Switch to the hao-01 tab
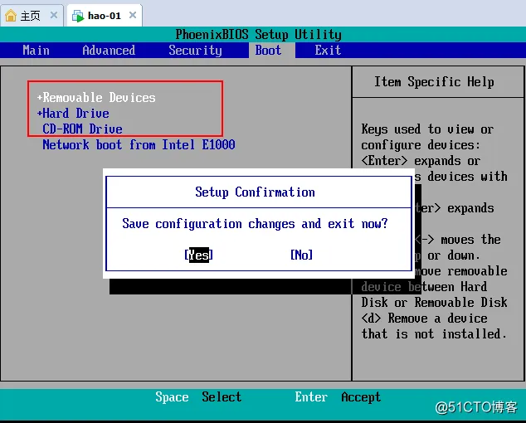Image resolution: width=526 pixels, height=423 pixels. coord(105,16)
